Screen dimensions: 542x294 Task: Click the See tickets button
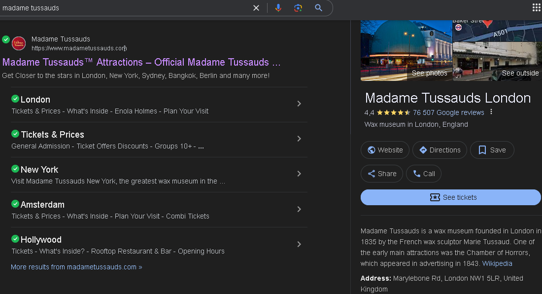coord(451,197)
